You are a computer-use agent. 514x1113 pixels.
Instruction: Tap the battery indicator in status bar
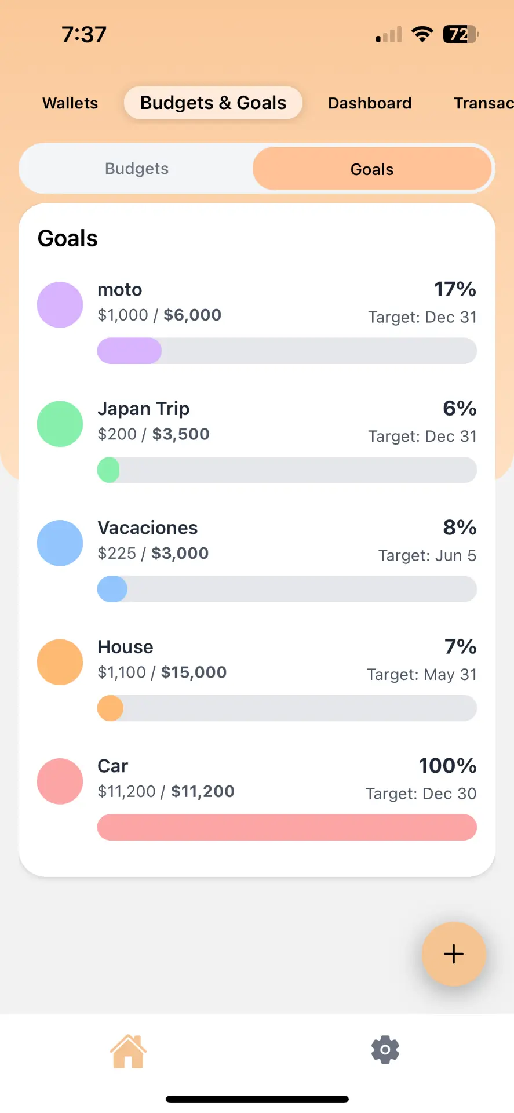pos(461,34)
